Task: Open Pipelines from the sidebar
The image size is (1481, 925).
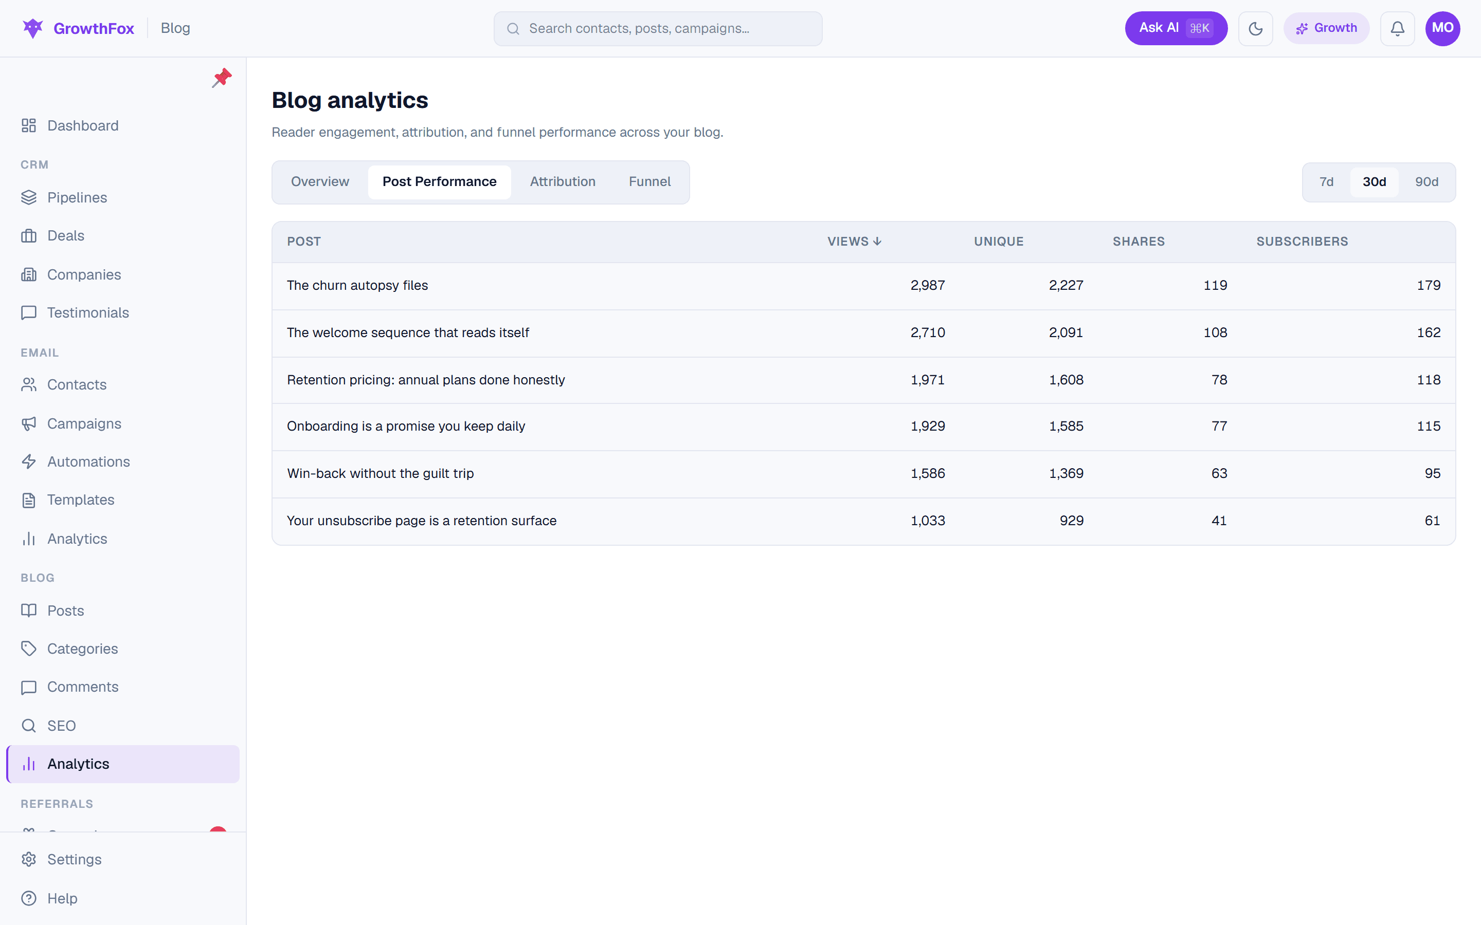Action: tap(122, 198)
